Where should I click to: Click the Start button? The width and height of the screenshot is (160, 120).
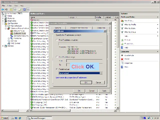[x=5, y=118]
